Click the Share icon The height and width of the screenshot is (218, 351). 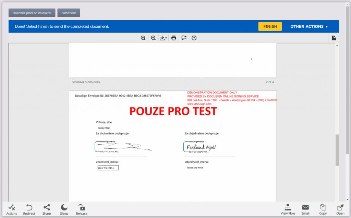pos(47,209)
